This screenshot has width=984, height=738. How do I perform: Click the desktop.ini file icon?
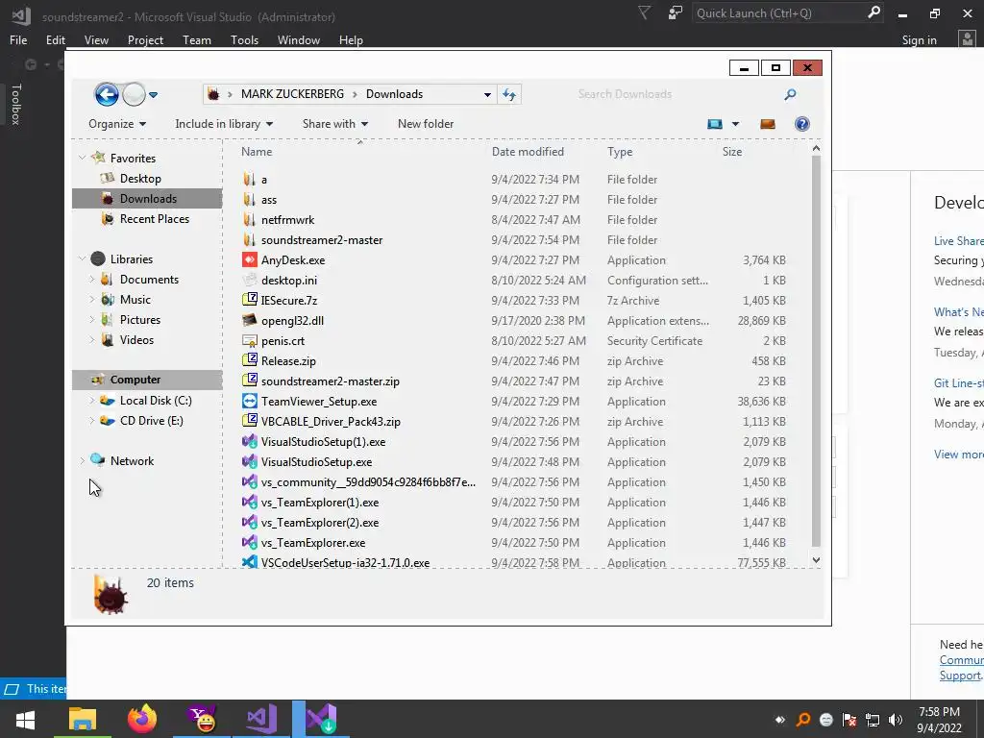pos(250,280)
